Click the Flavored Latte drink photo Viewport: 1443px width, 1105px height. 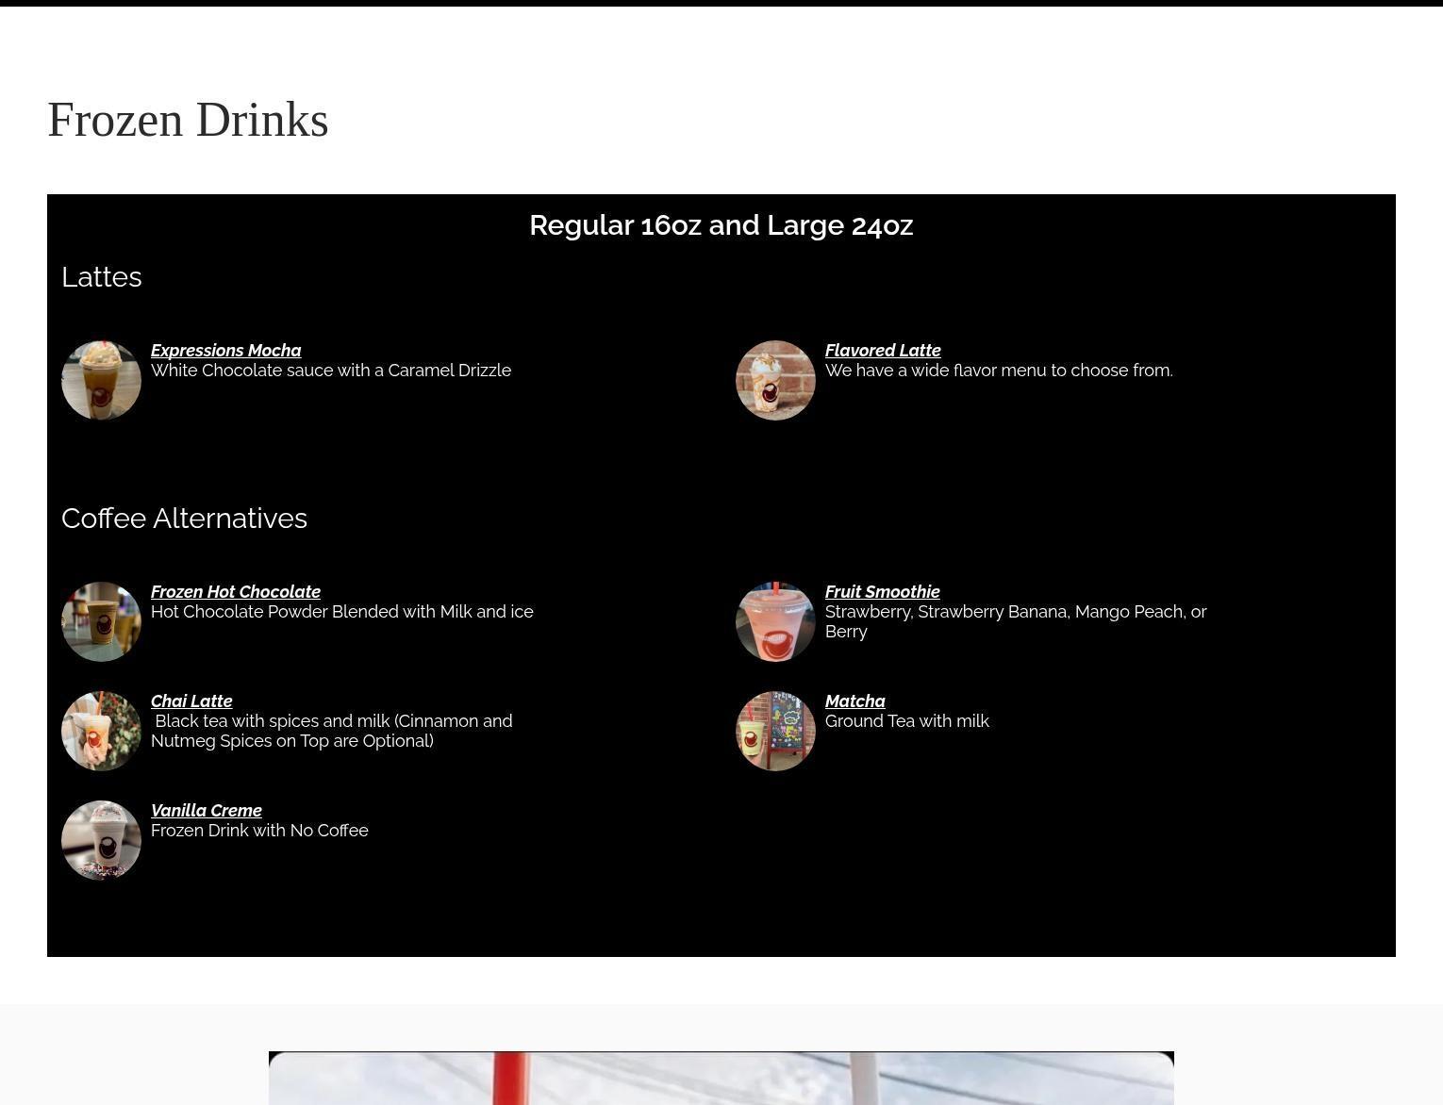tap(775, 380)
